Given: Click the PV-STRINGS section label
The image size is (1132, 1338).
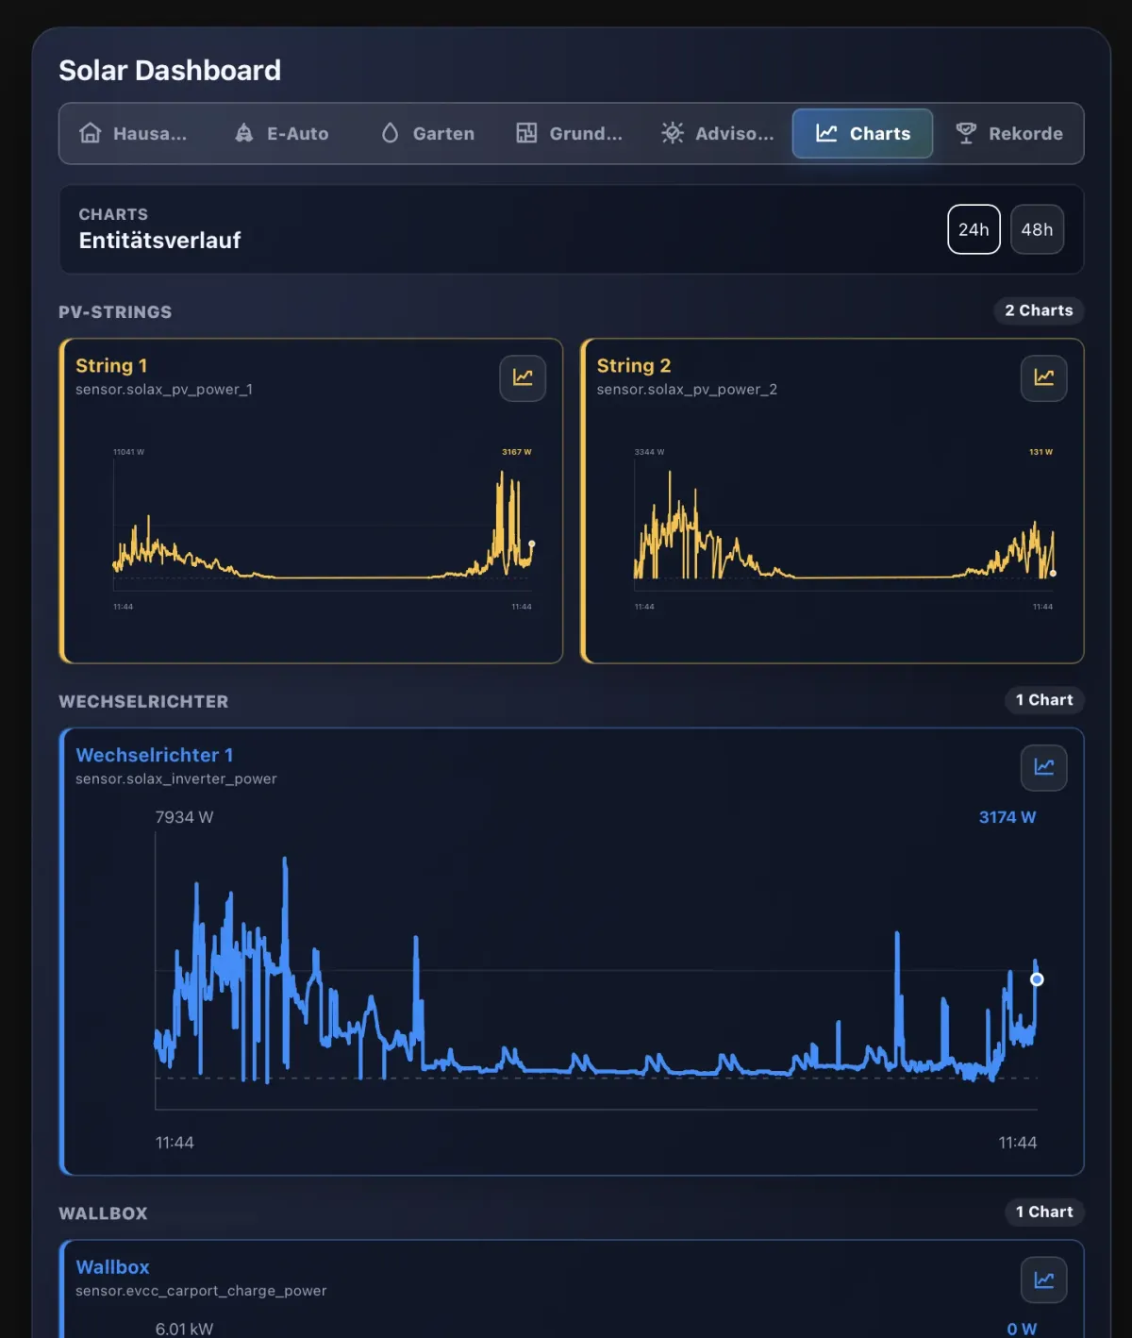Looking at the screenshot, I should click(115, 312).
